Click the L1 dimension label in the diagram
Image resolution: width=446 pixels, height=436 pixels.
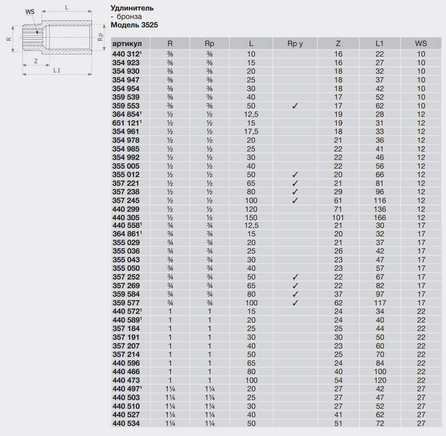click(56, 71)
